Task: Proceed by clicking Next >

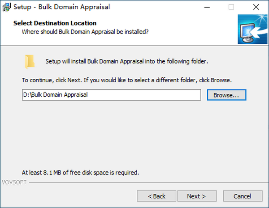Action: click(x=196, y=196)
